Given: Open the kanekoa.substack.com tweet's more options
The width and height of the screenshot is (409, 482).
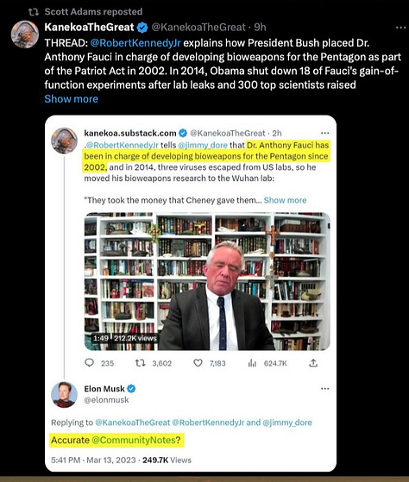Looking at the screenshot, I should pos(324,133).
